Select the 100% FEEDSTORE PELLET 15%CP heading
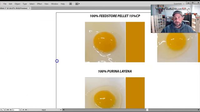This screenshot has width=200, height=112. coord(115,16)
